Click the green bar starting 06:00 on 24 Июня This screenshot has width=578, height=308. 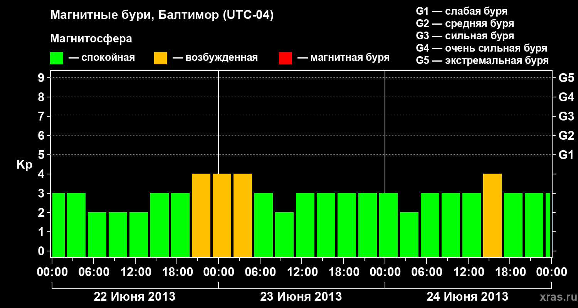[430, 225]
